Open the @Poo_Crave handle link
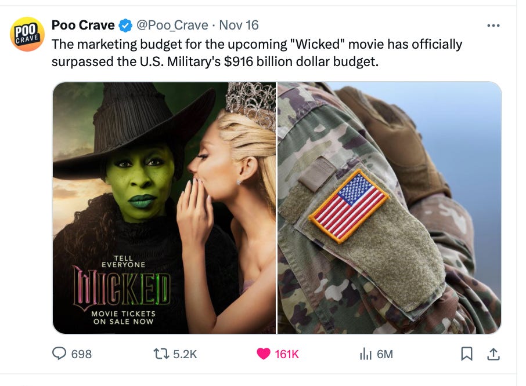 pyautogui.click(x=172, y=26)
